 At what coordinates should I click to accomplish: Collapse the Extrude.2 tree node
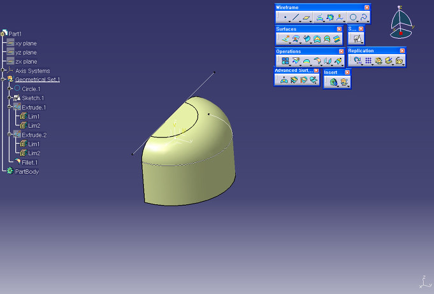tap(10, 134)
